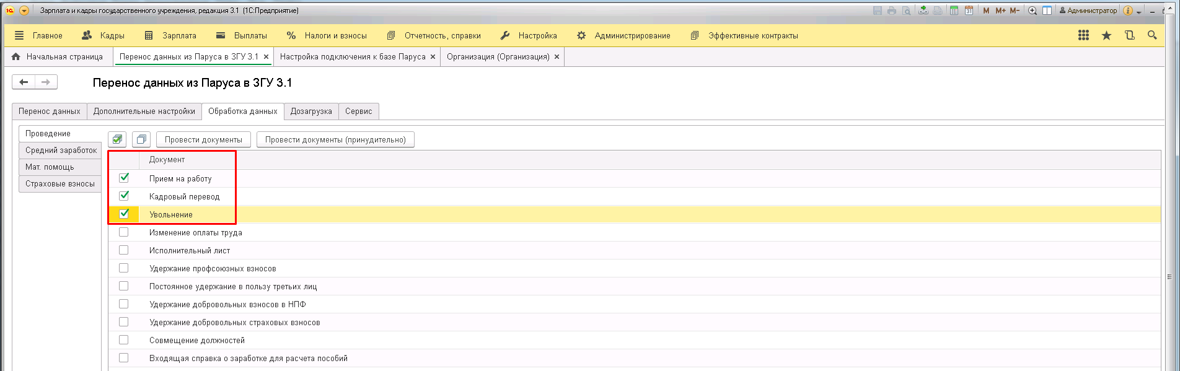Image resolution: width=1180 pixels, height=371 pixels.
Task: Open the functions menu grid icon
Action: click(1083, 35)
